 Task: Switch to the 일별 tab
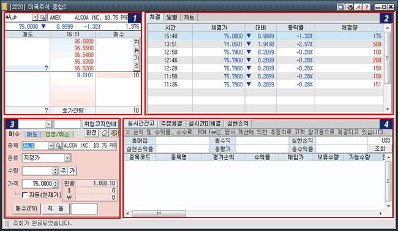point(172,17)
